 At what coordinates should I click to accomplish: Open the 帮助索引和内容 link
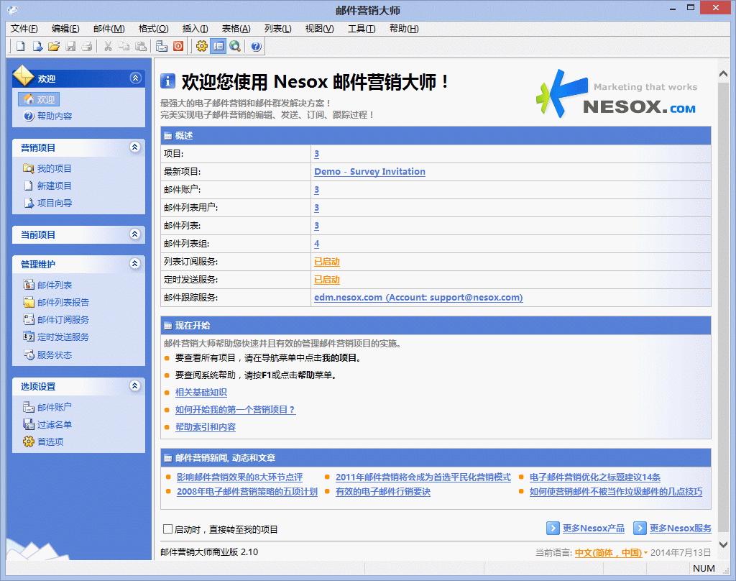(x=205, y=427)
